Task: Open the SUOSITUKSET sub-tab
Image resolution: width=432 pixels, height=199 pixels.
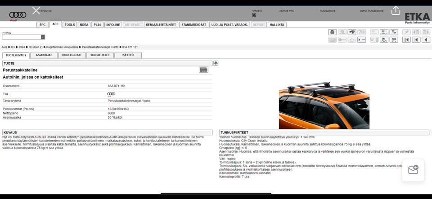Action: [x=100, y=55]
